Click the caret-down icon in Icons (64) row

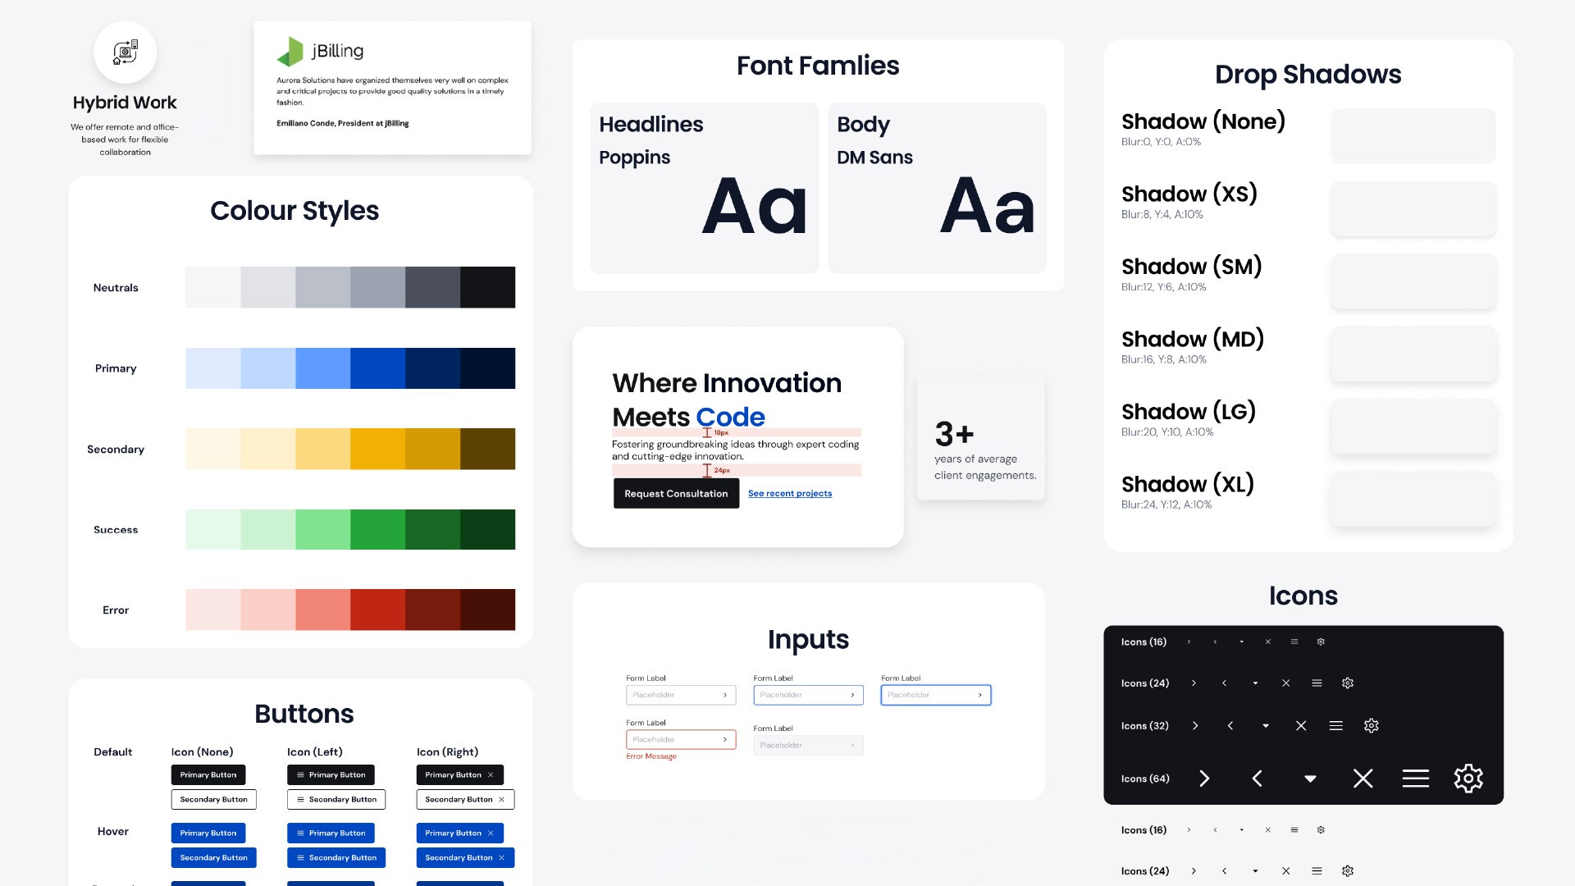click(1310, 779)
